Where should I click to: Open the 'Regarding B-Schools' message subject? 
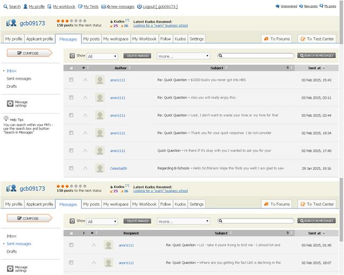[x=173, y=168]
